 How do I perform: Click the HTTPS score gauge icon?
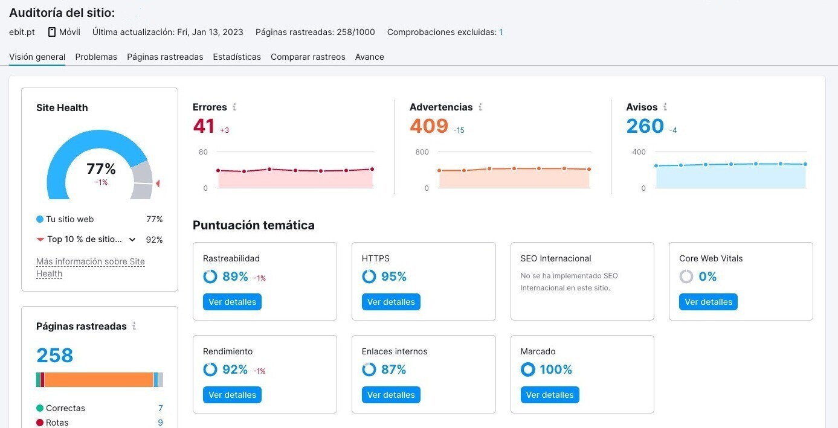click(x=369, y=276)
